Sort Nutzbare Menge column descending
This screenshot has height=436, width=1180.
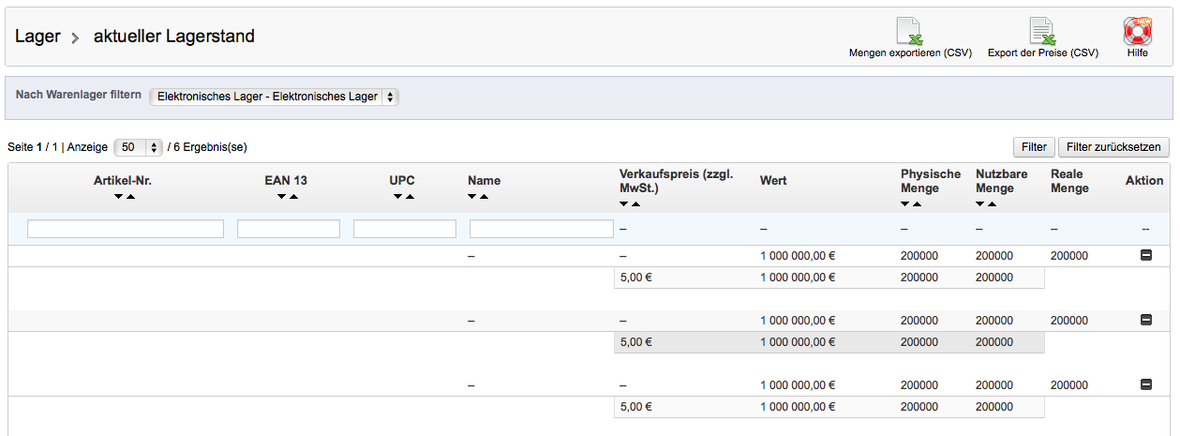(x=980, y=203)
